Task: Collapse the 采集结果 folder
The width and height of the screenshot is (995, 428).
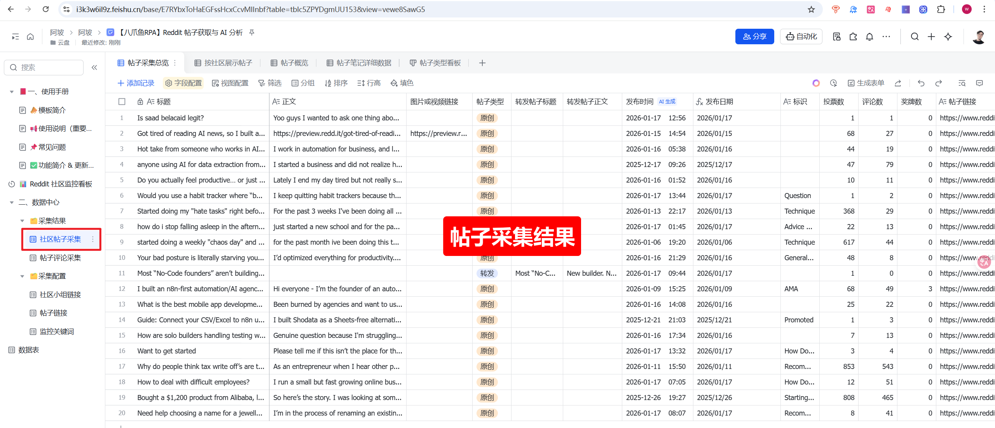Action: pos(22,221)
